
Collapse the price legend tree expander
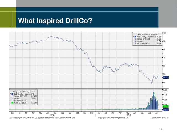pos(134,37)
